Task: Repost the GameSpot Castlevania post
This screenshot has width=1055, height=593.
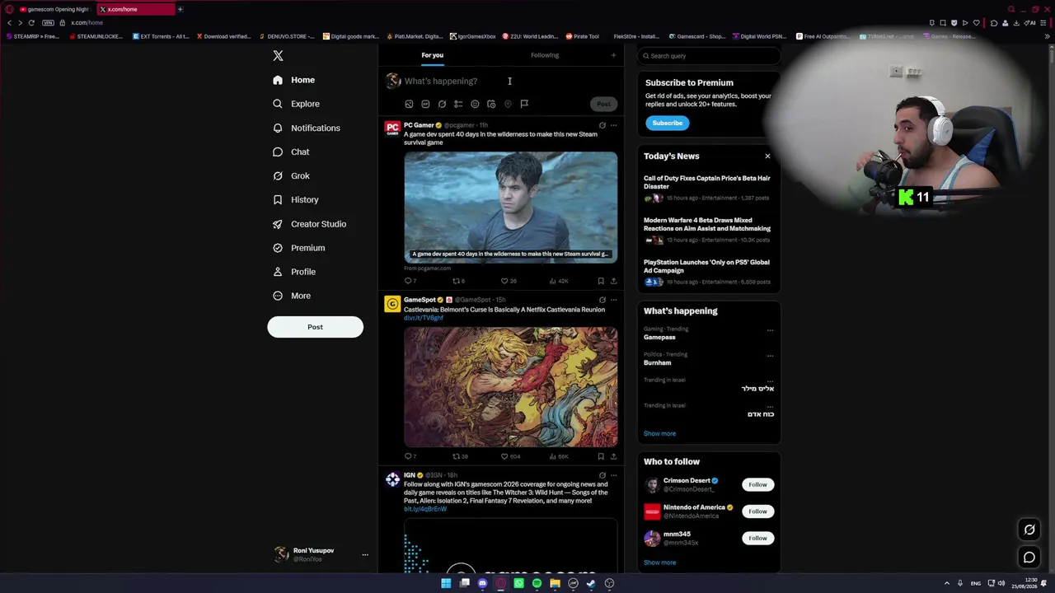Action: click(x=460, y=456)
